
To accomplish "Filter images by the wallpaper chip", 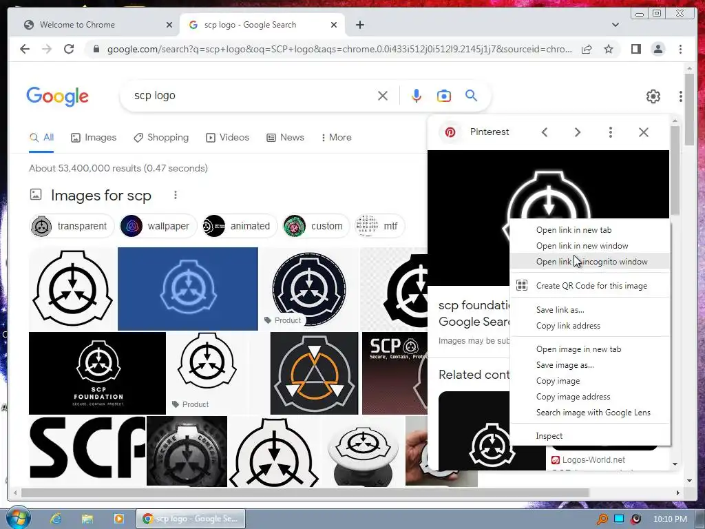I will (x=158, y=226).
